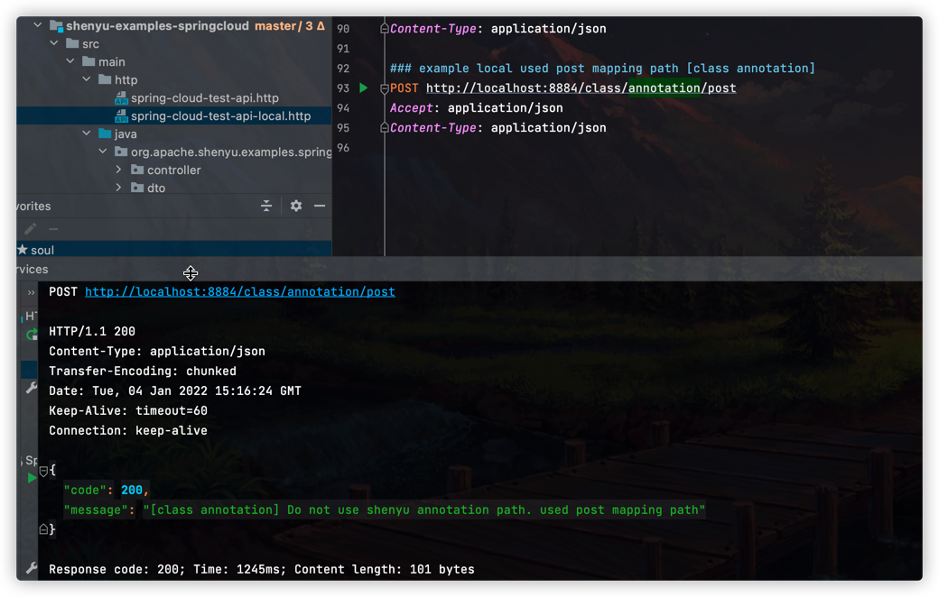Click the edit pencil icon in Favorites
Viewport: 939px width, 597px height.
point(31,229)
